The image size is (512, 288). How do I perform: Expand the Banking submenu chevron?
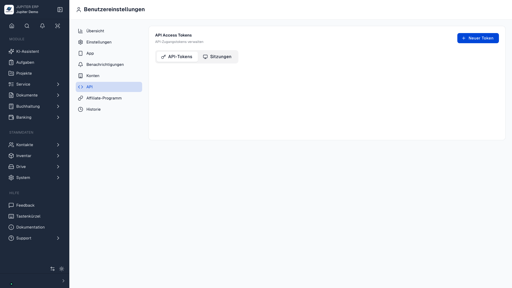click(x=58, y=117)
